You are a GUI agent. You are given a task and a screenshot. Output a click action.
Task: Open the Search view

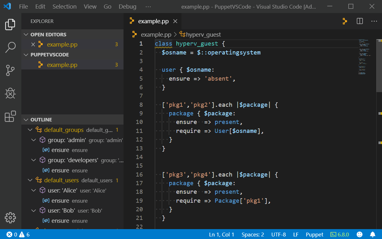click(x=11, y=47)
